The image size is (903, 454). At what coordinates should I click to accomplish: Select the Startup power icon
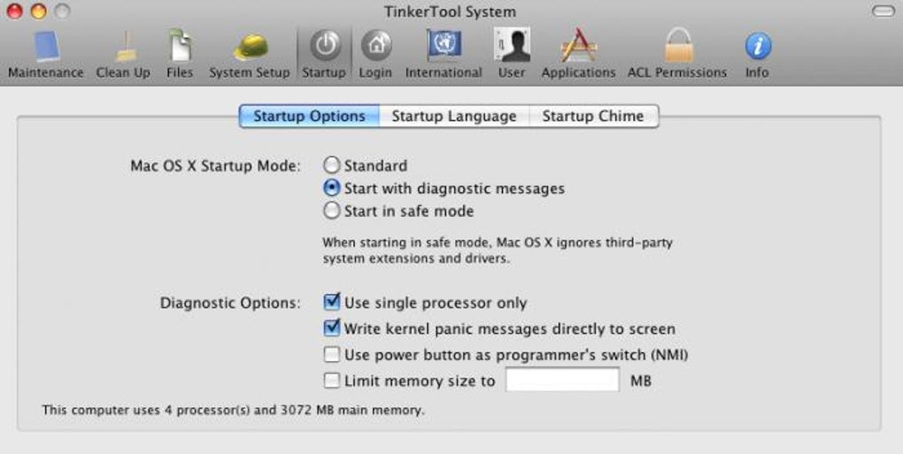(x=324, y=48)
